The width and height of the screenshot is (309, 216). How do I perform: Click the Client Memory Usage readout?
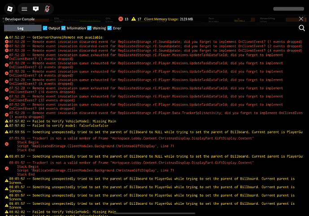pos(169,19)
